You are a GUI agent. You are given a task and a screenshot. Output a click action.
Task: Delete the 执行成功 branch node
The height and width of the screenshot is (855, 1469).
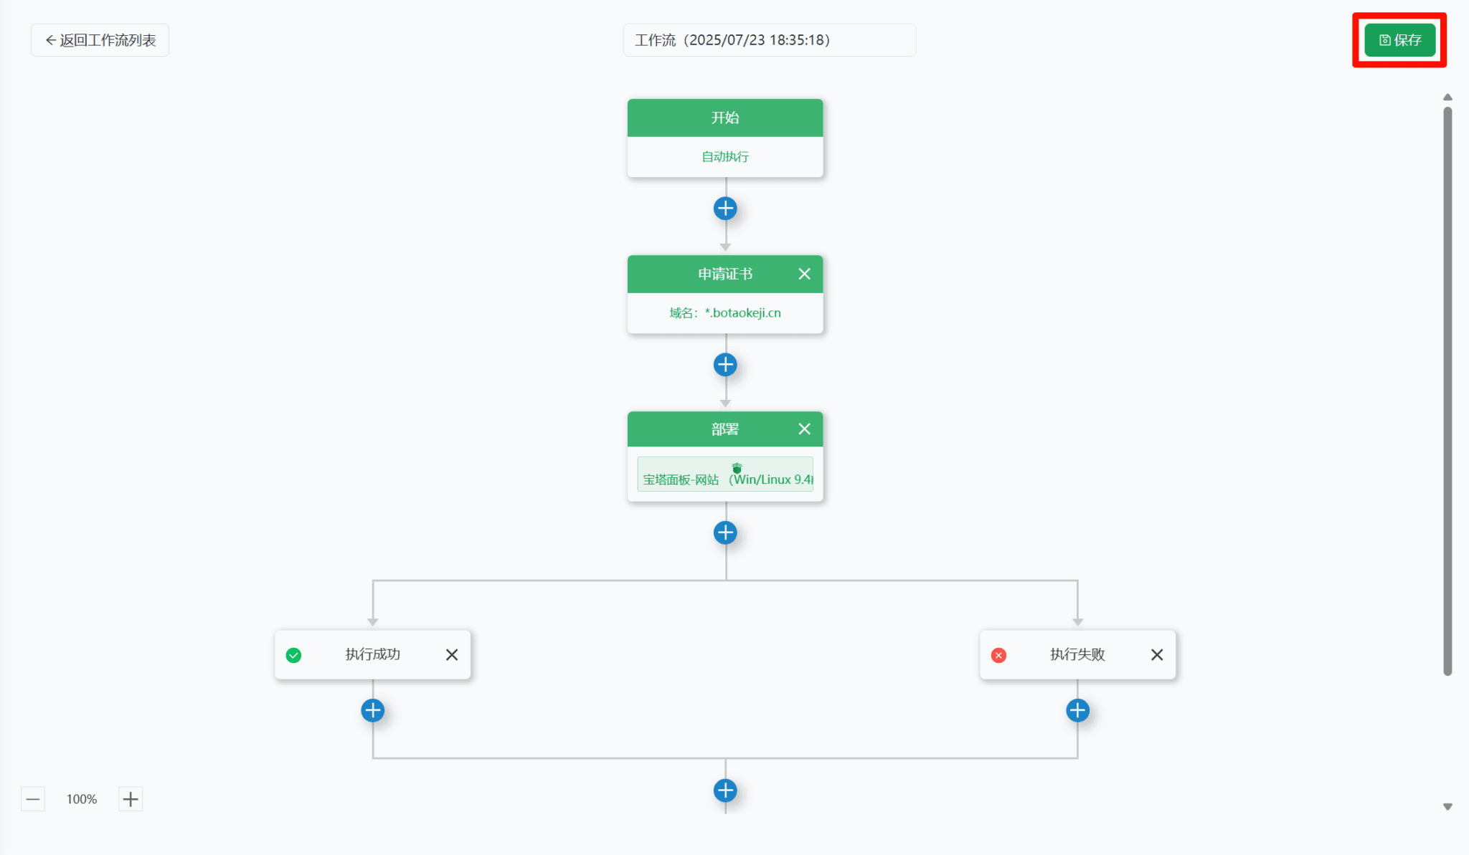click(x=452, y=654)
